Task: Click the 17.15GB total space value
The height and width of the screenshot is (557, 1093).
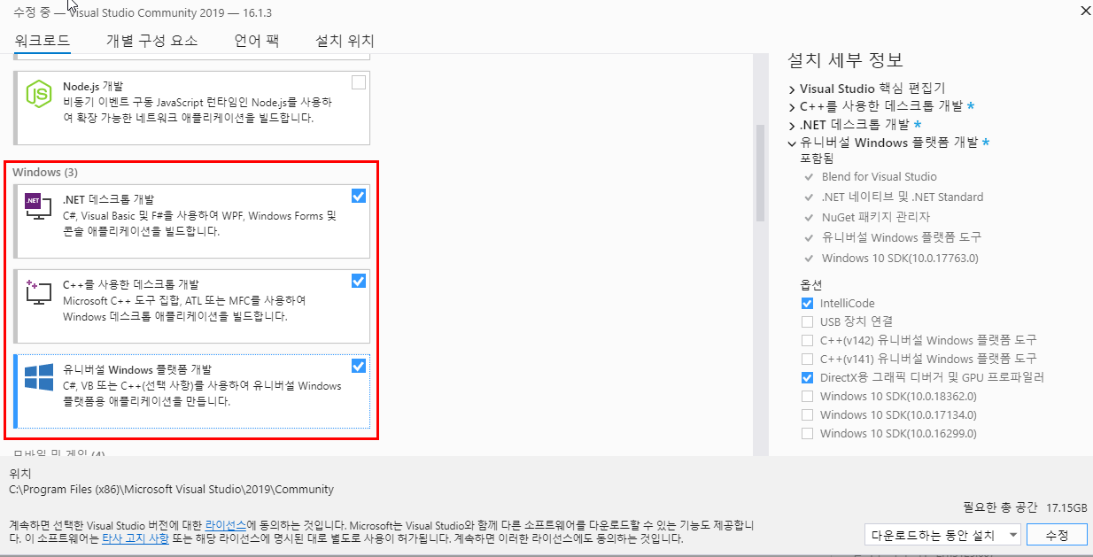Action: coord(1066,507)
